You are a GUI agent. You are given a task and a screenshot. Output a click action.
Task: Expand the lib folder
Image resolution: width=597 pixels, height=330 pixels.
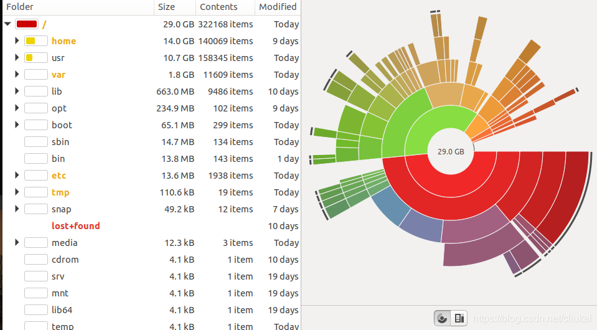(17, 91)
